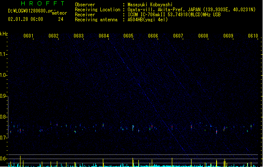Click the Receiving antenna label
The height and width of the screenshot is (167, 263).
[x=96, y=20]
